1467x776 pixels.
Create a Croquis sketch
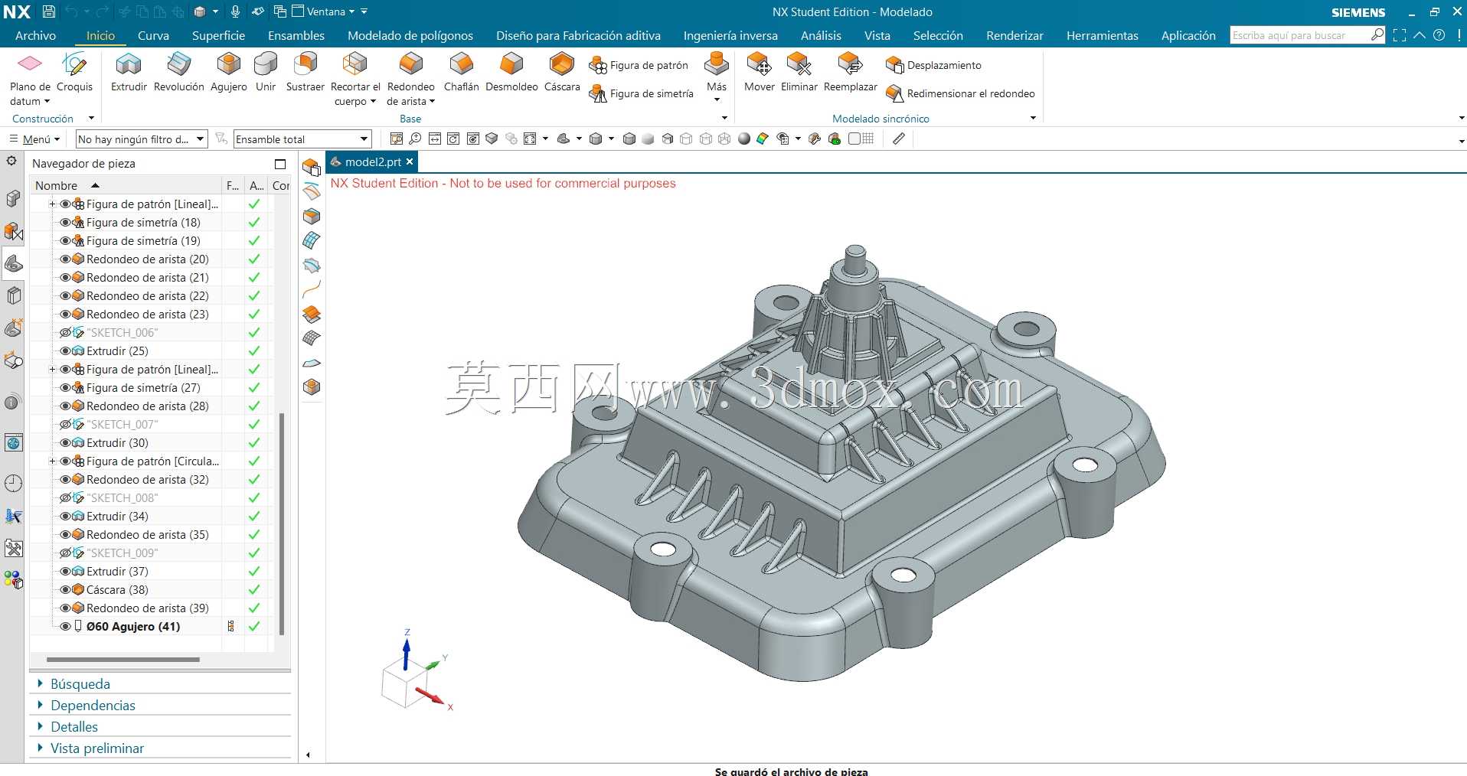(74, 73)
